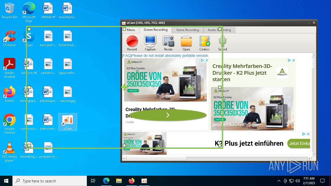Select the planscont... Word document on desktop
This screenshot has width=331, height=186.
click(x=48, y=122)
